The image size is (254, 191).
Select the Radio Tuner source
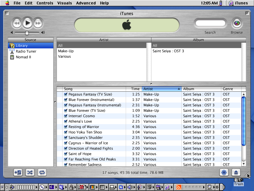point(30,51)
